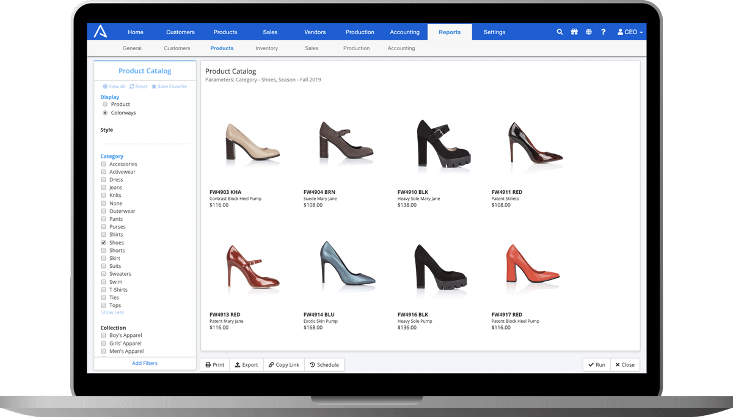Open the Accounting main menu
Viewport: 733px width, 417px height.
(405, 32)
